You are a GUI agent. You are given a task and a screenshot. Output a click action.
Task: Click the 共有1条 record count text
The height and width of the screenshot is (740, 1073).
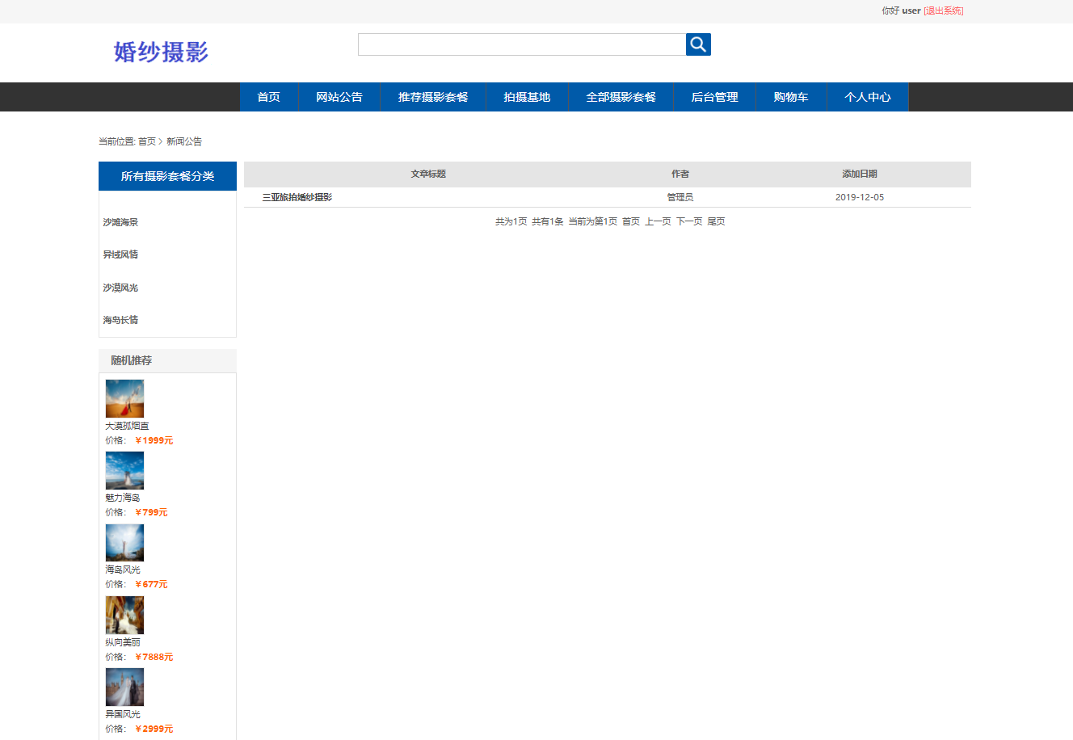click(548, 221)
